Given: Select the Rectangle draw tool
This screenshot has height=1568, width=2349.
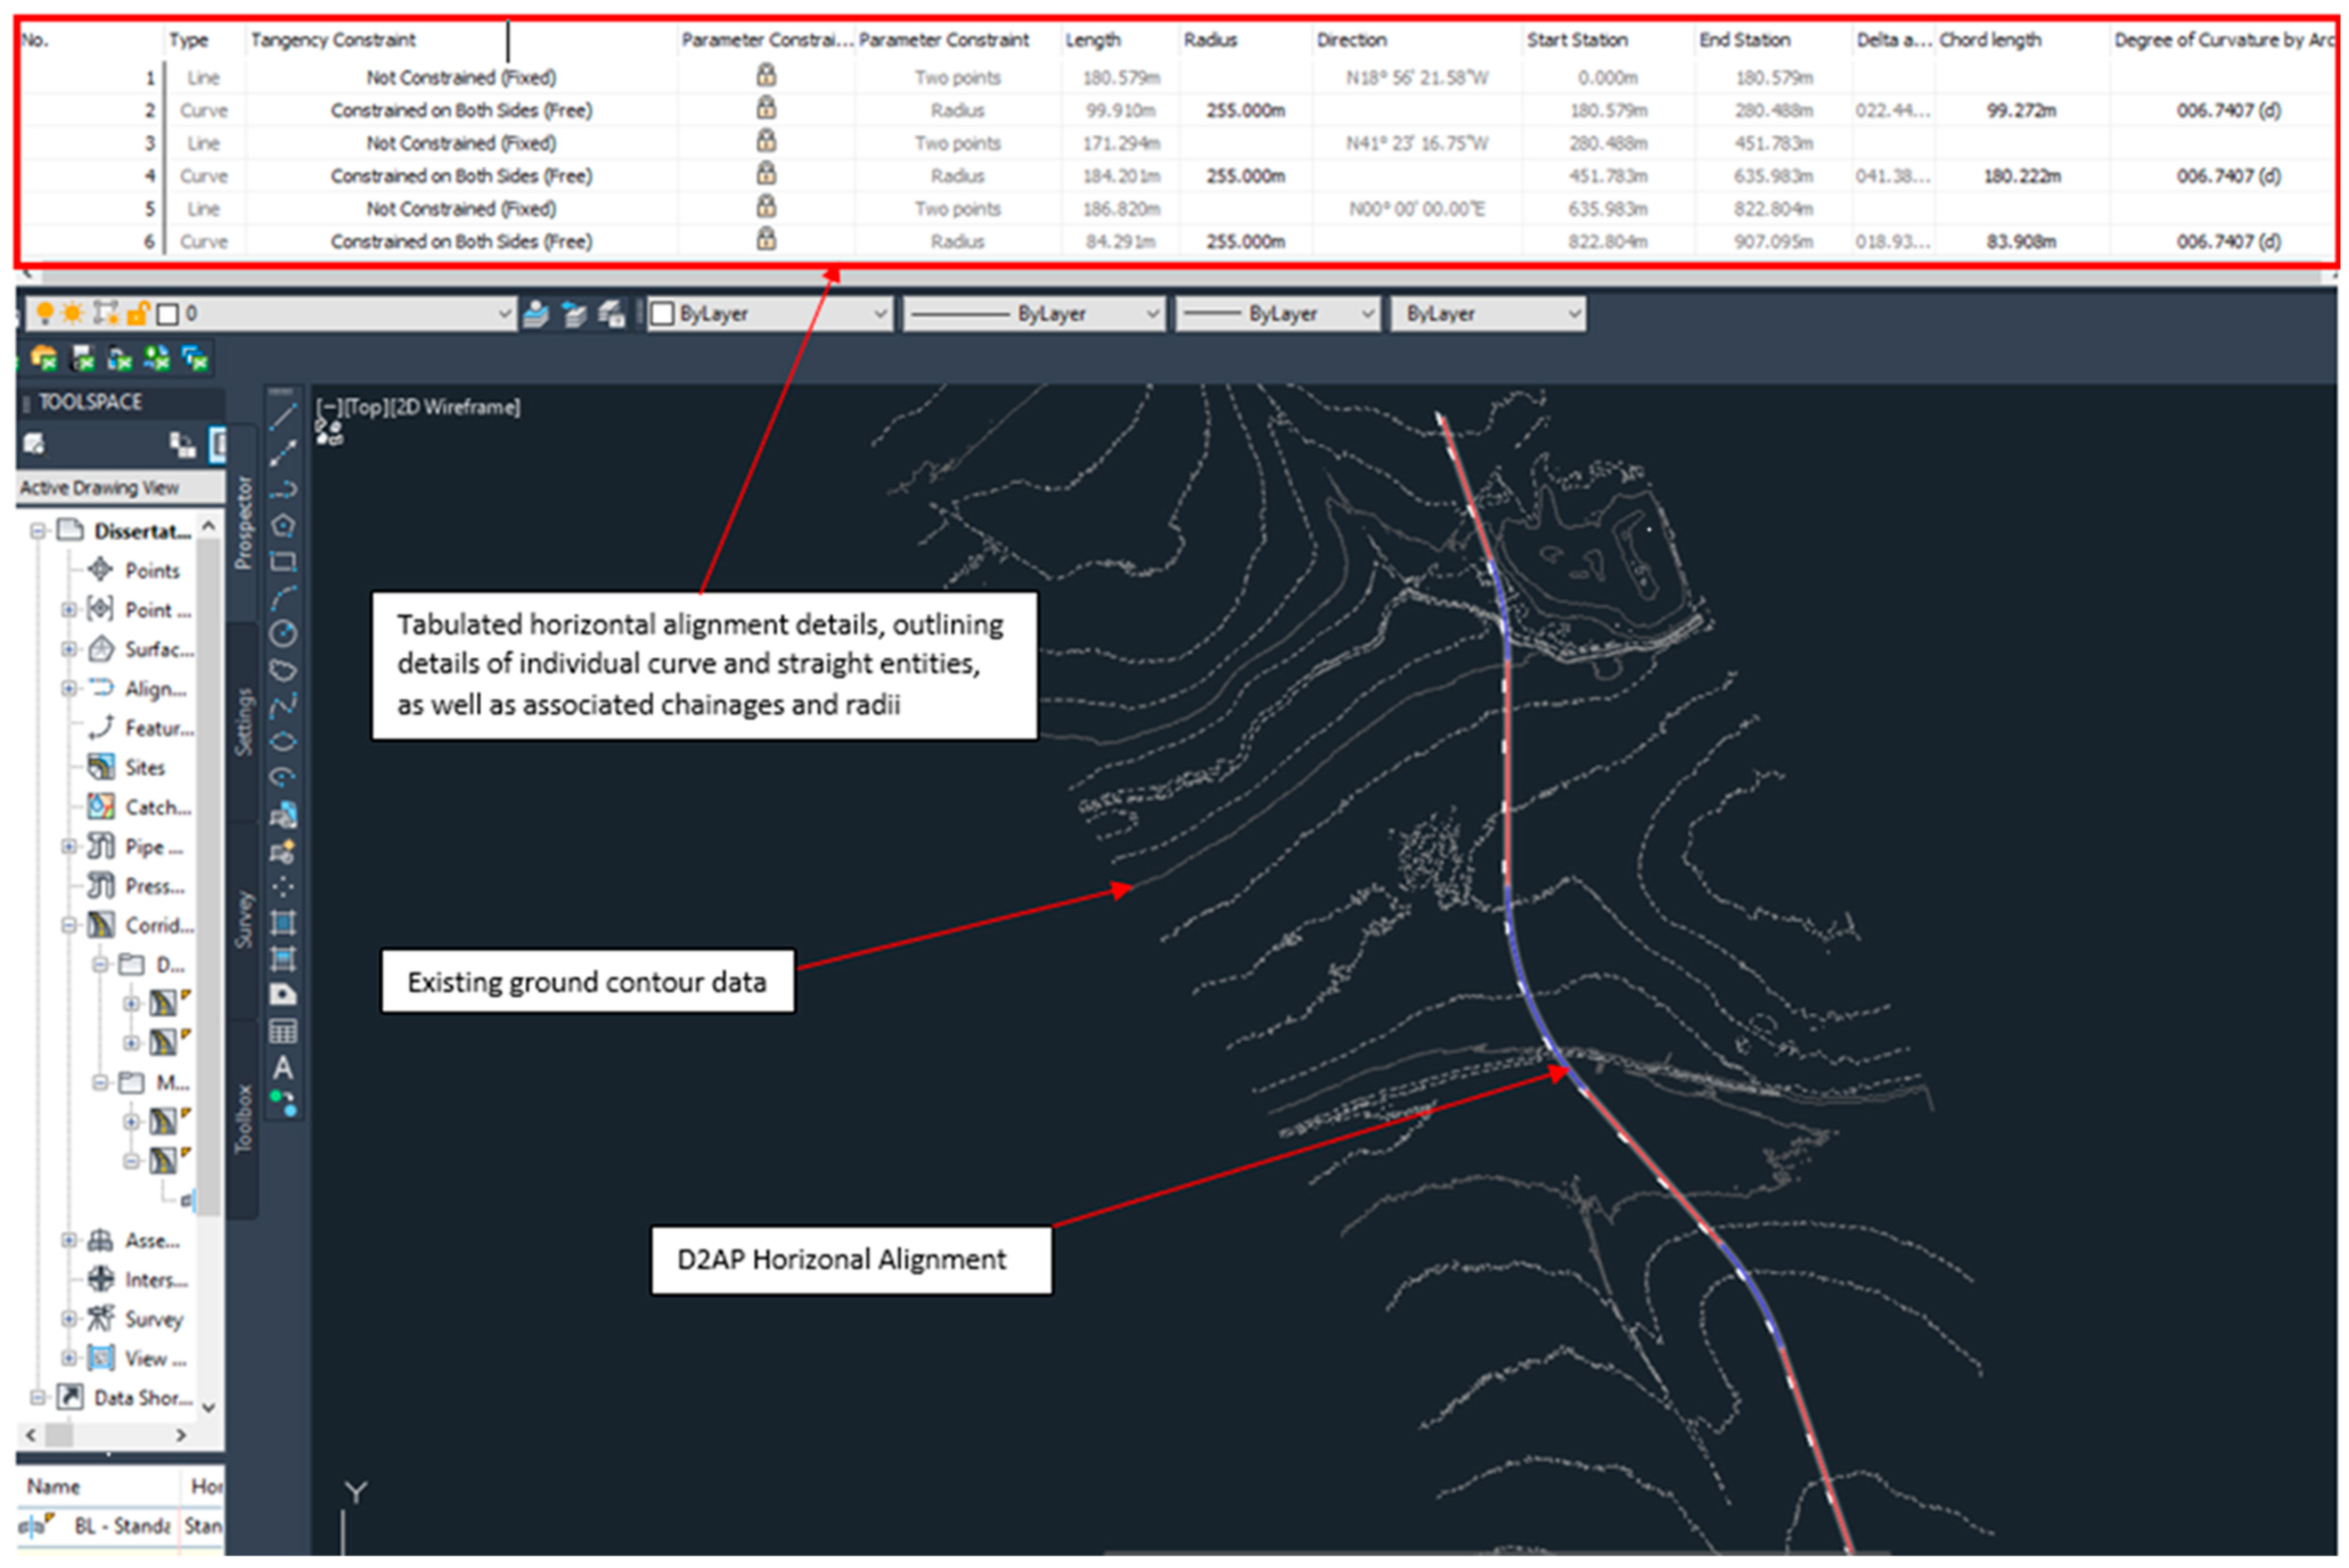Looking at the screenshot, I should tap(283, 561).
